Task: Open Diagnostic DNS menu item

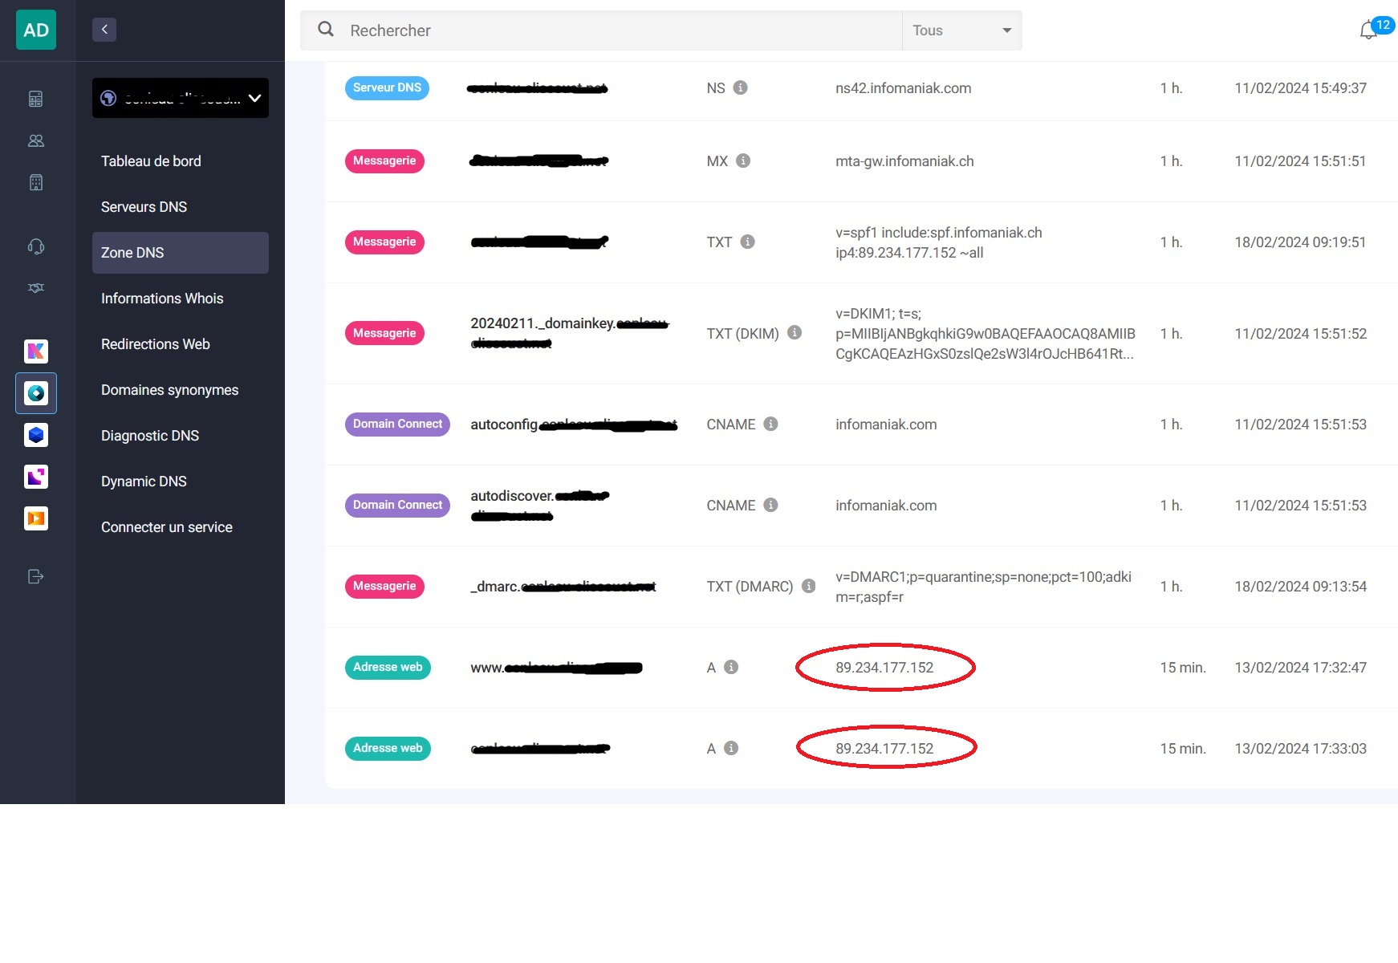Action: 150,436
